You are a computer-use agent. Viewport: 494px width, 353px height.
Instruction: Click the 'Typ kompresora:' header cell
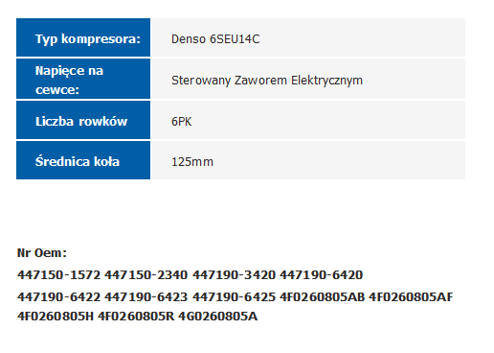[x=83, y=37]
